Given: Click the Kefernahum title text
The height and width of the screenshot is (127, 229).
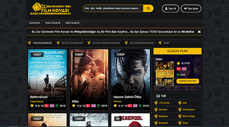Looking at the screenshot, I should pos(39,97).
